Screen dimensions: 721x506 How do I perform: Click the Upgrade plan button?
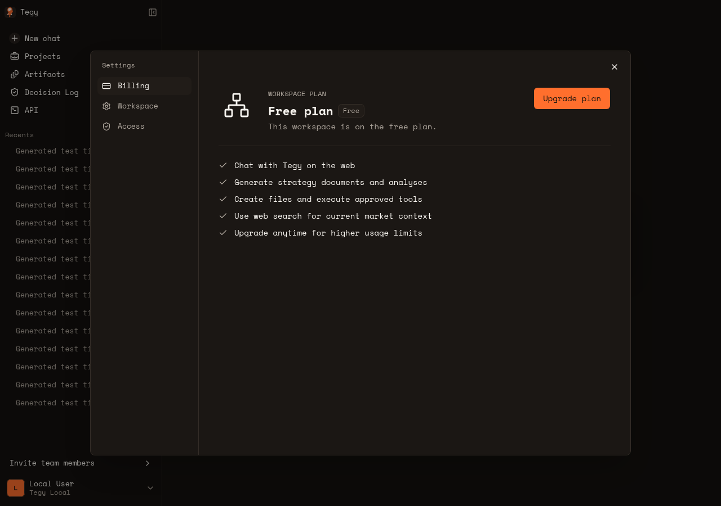click(572, 98)
